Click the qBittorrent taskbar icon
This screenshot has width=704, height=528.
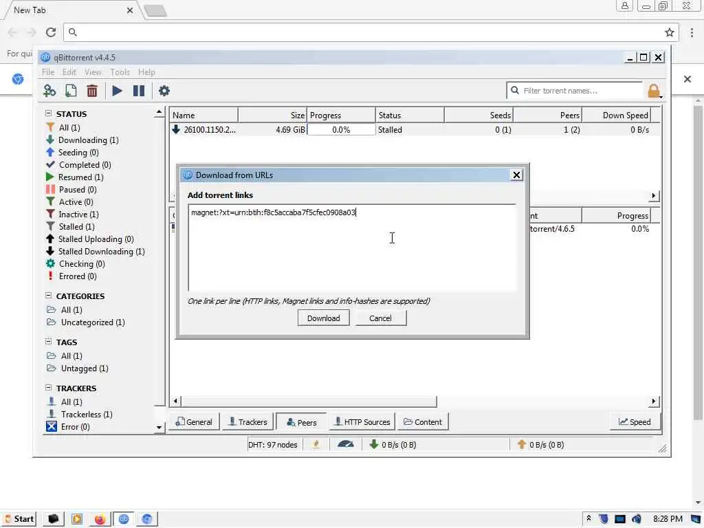pos(124,519)
